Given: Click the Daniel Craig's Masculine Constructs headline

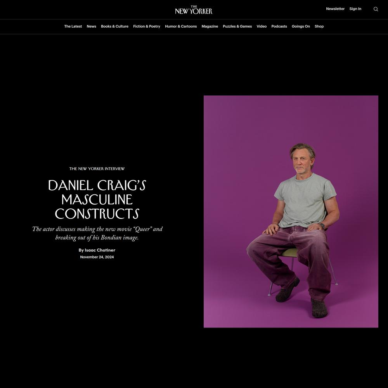Looking at the screenshot, I should [97, 199].
